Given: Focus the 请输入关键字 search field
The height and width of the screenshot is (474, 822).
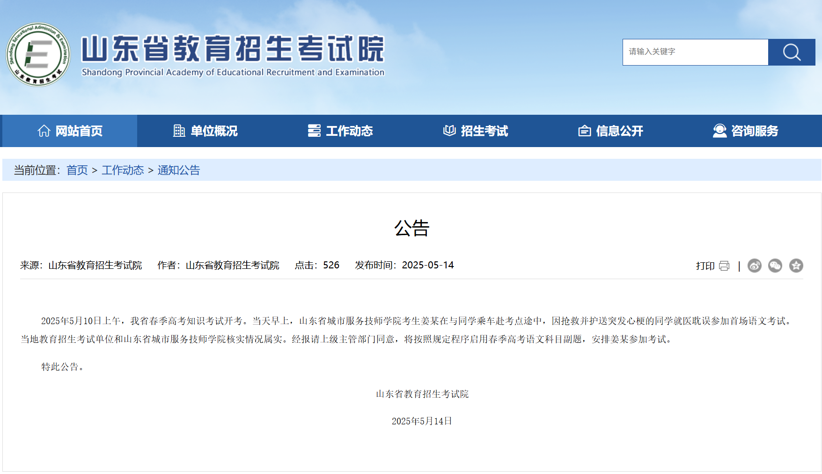Looking at the screenshot, I should coord(696,52).
